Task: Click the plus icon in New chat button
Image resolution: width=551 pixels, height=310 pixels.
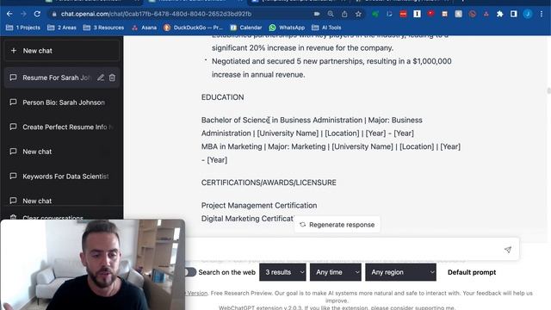Action: pyautogui.click(x=14, y=51)
